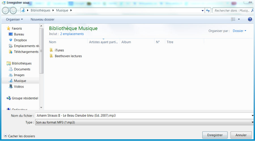Click Nouveau dossier in the toolbar
The height and width of the screenshot is (141, 255).
click(42, 19)
